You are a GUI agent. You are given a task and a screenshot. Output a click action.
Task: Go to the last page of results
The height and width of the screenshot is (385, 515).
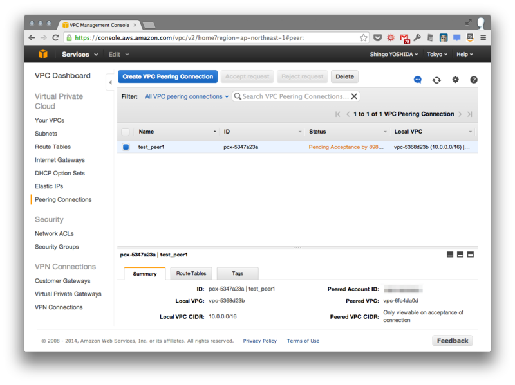[x=470, y=114]
